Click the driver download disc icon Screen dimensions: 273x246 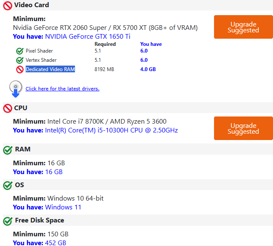point(16,89)
